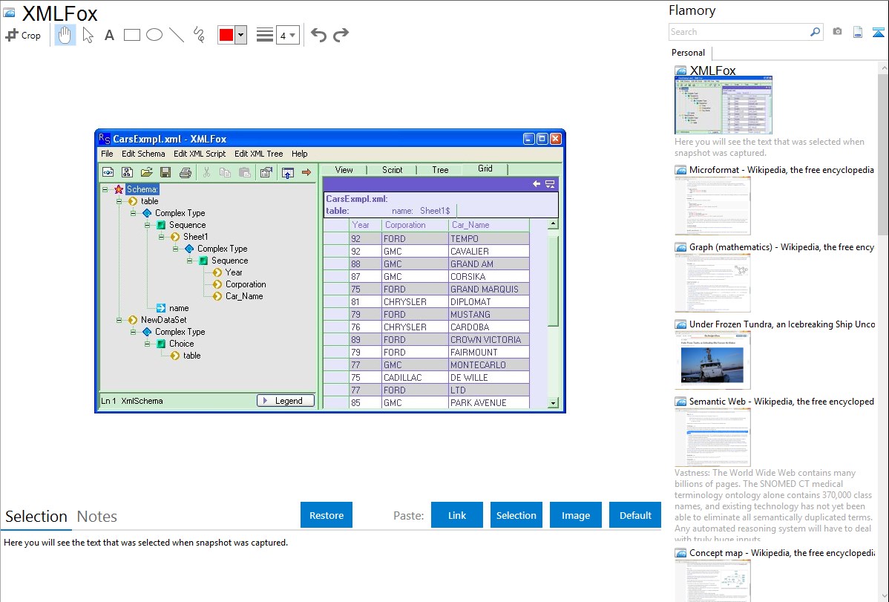Switch to the Notes tab
The width and height of the screenshot is (889, 602).
97,517
